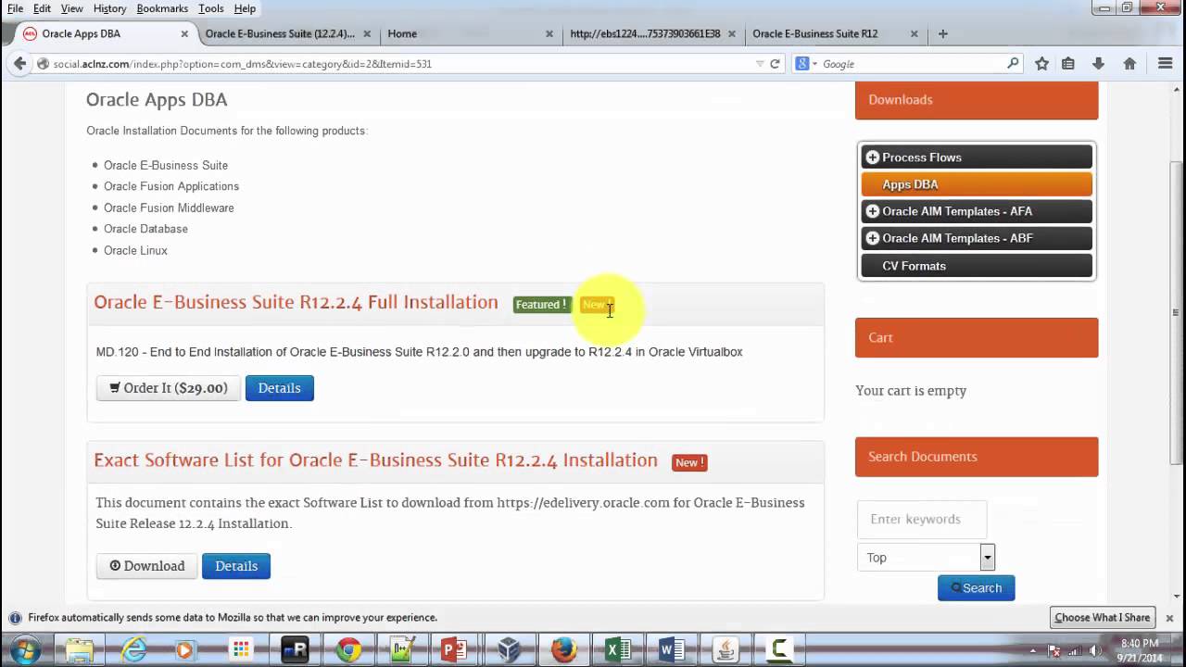1186x667 pixels.
Task: Open a new tab with the plus icon
Action: point(943,33)
